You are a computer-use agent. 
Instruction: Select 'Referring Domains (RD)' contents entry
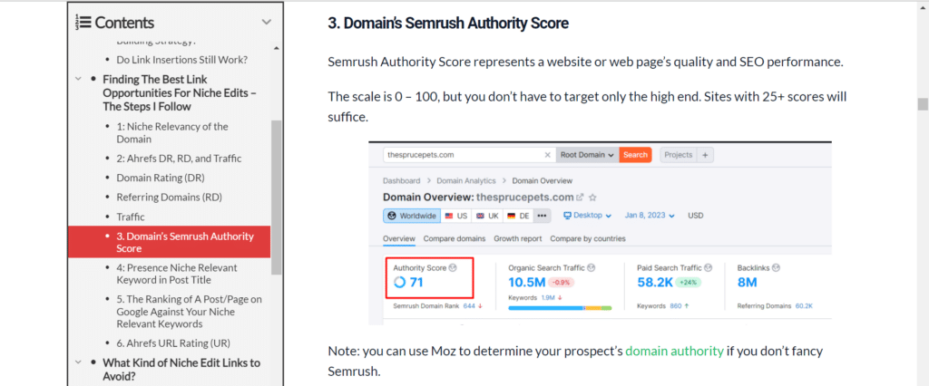pyautogui.click(x=170, y=198)
